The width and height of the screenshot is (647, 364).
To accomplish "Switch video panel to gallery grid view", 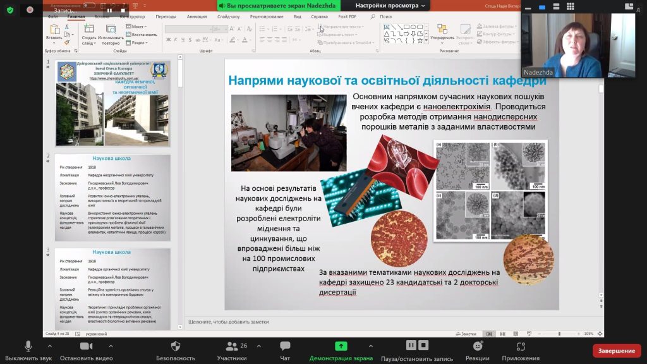I will [x=571, y=6].
